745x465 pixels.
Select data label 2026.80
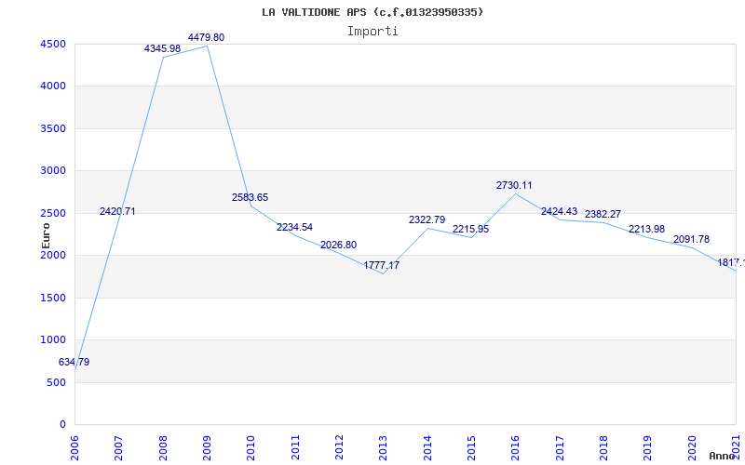pos(338,245)
